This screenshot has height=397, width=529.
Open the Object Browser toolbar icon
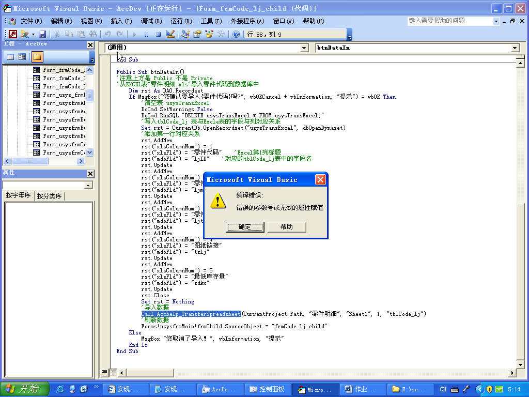point(209,34)
